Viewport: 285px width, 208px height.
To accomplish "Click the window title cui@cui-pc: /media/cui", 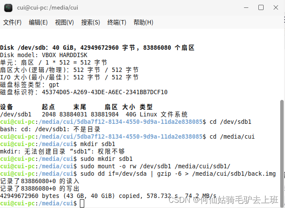I will (x=48, y=7).
